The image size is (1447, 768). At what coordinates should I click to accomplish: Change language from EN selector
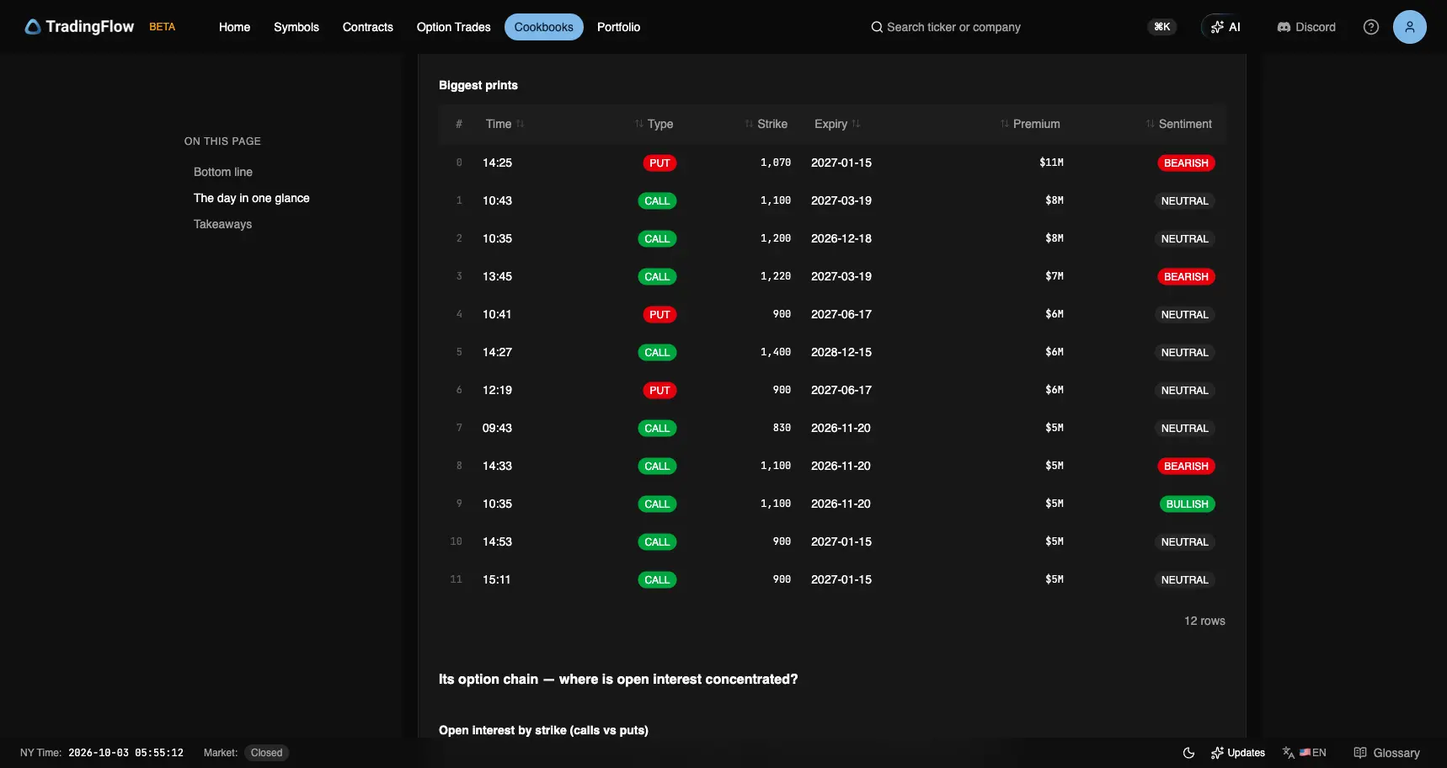1305,753
